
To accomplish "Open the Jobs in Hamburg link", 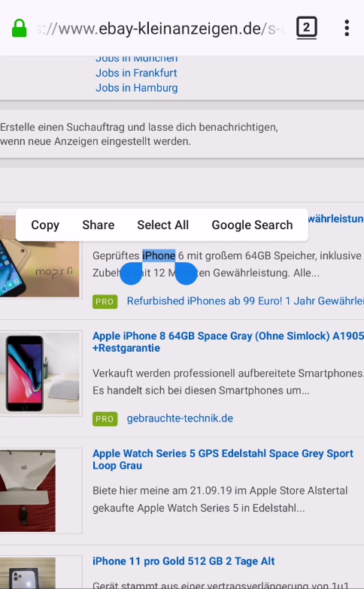I will point(137,88).
